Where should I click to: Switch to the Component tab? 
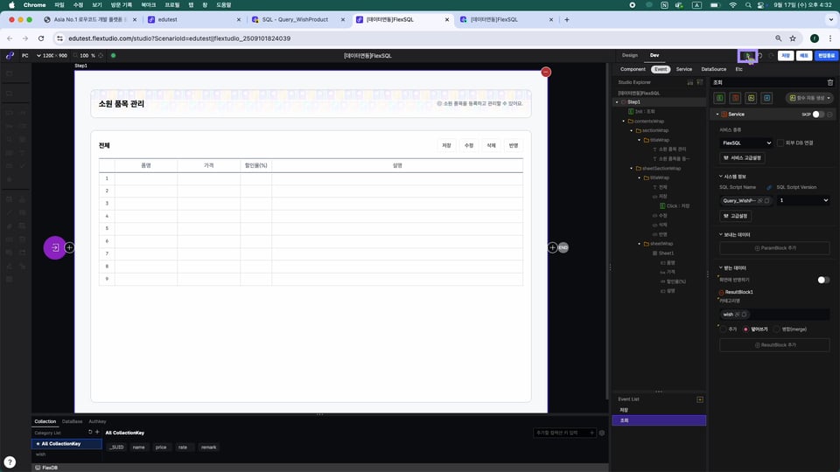[633, 69]
